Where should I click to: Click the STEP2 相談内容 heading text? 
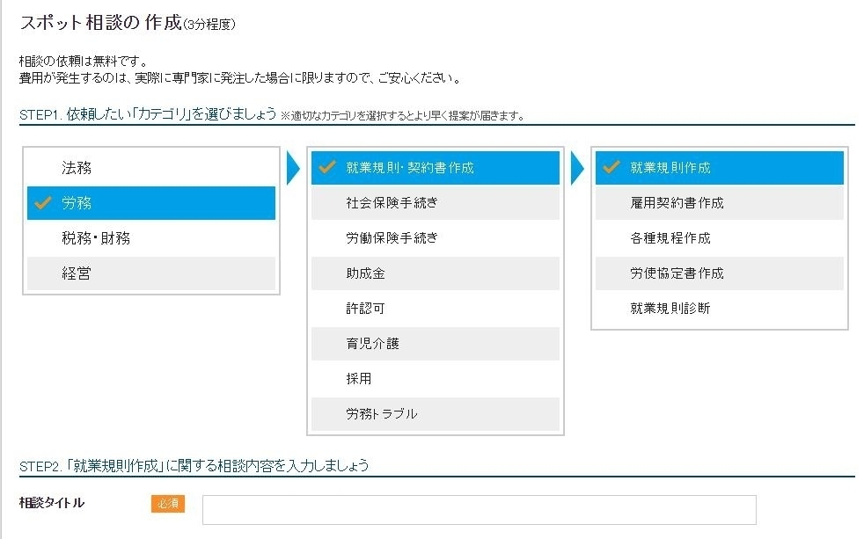pos(194,466)
